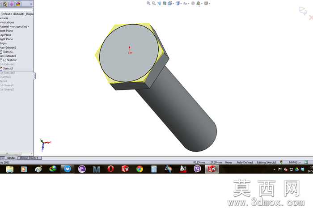The height and width of the screenshot is (208, 313).
Task: Expand the View Orientation dropdown arrow
Action: (173, 4)
